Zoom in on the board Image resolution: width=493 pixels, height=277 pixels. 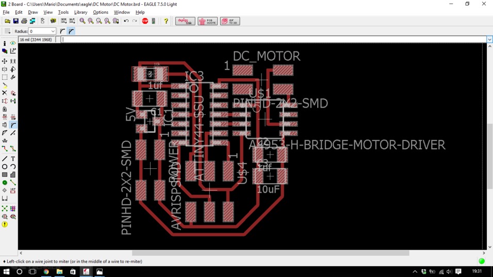click(x=91, y=21)
